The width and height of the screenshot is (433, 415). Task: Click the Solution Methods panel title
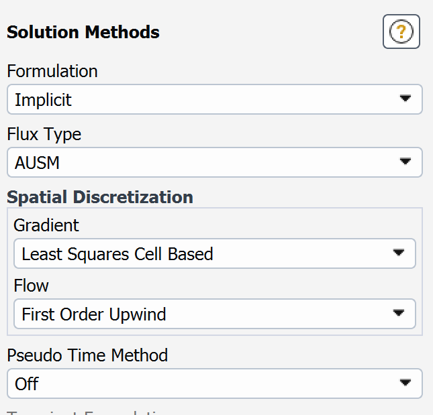pos(83,32)
